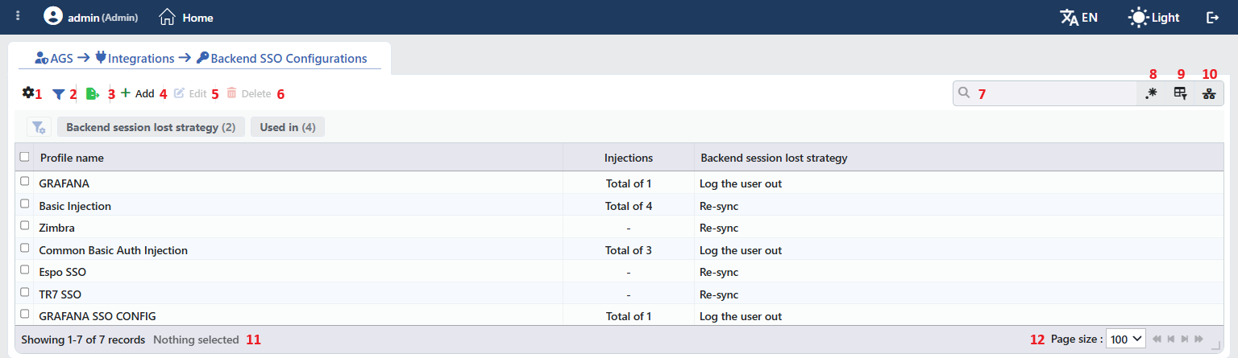Check the Common Basic Auth Injection checkbox
The image size is (1238, 358).
25,249
